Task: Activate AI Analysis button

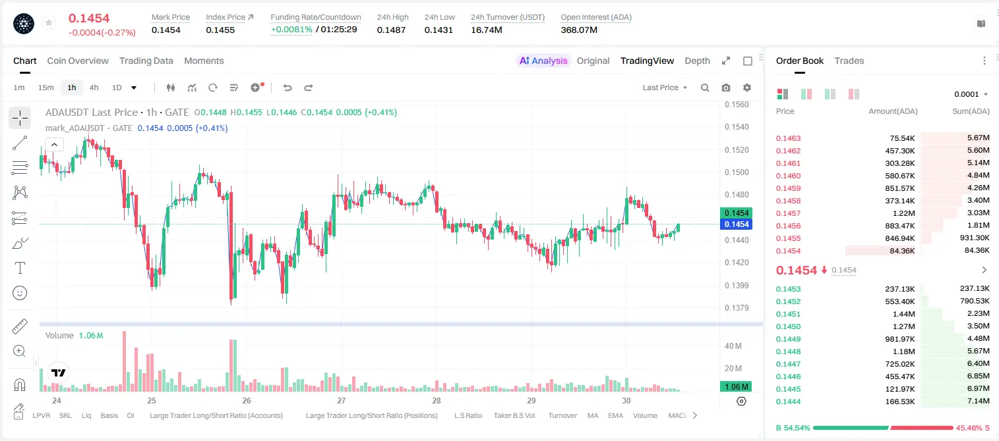Action: 543,61
